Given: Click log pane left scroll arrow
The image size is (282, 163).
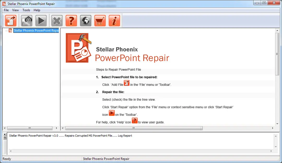Looking at the screenshot, I should 11,151.
